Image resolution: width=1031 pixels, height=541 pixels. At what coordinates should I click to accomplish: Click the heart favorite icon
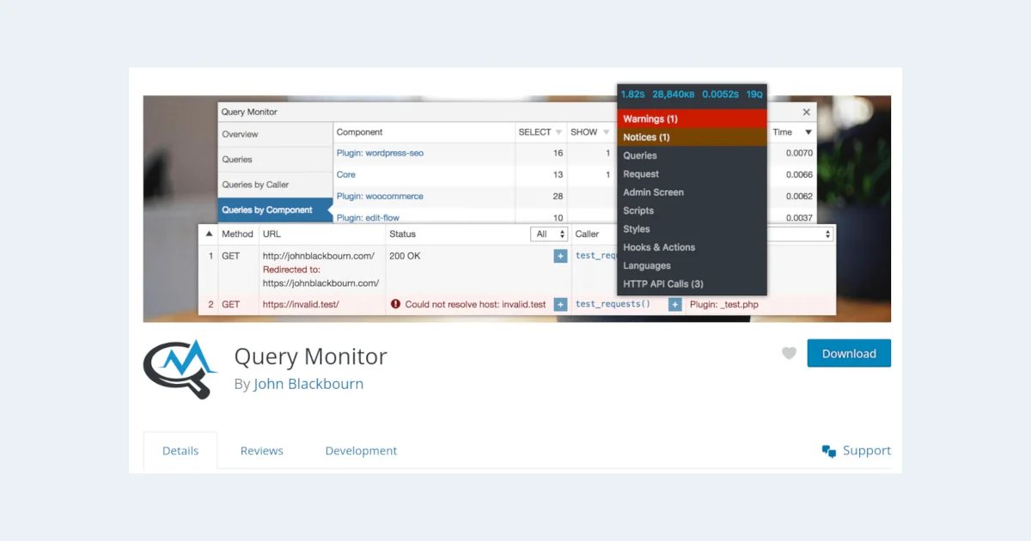[x=789, y=353]
